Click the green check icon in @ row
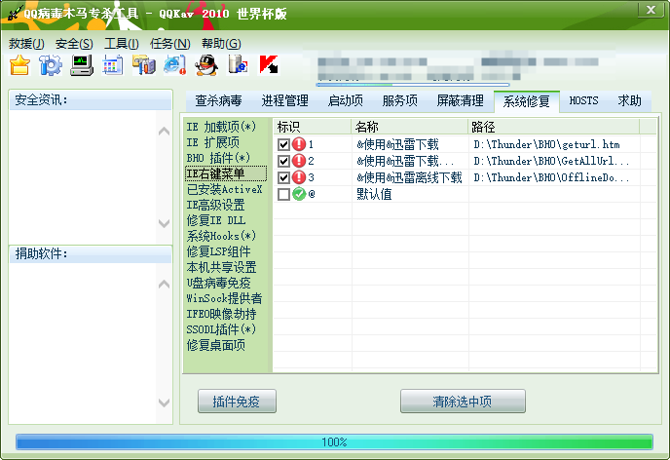This screenshot has height=460, width=670. (x=299, y=194)
